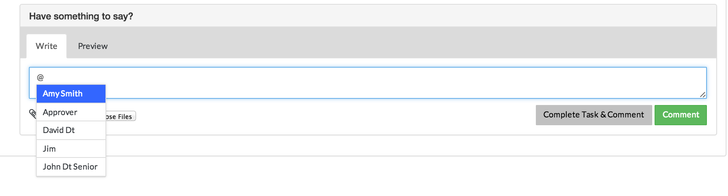The image size is (728, 196).
Task: Click the paperclip attachment icon
Action: tap(32, 113)
